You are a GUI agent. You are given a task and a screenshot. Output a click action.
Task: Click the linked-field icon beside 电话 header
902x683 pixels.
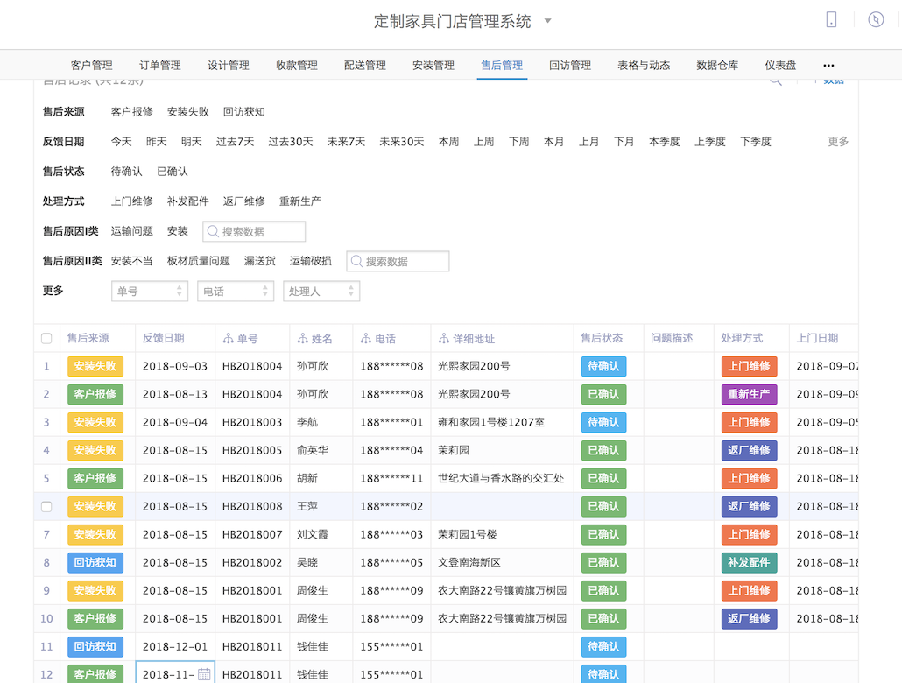coord(366,338)
